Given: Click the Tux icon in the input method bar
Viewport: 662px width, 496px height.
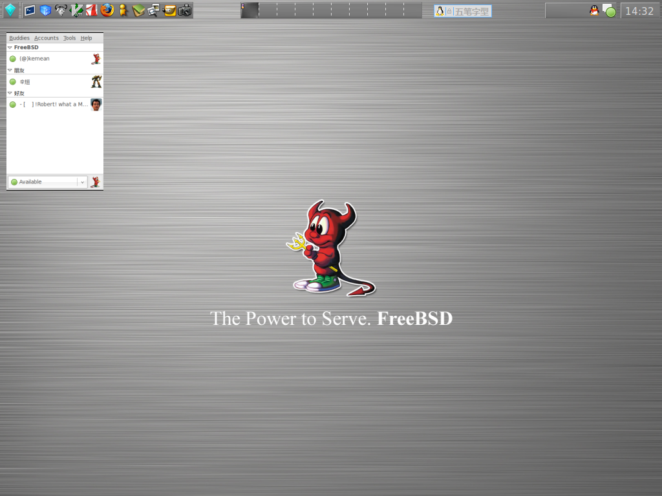Looking at the screenshot, I should (x=440, y=12).
